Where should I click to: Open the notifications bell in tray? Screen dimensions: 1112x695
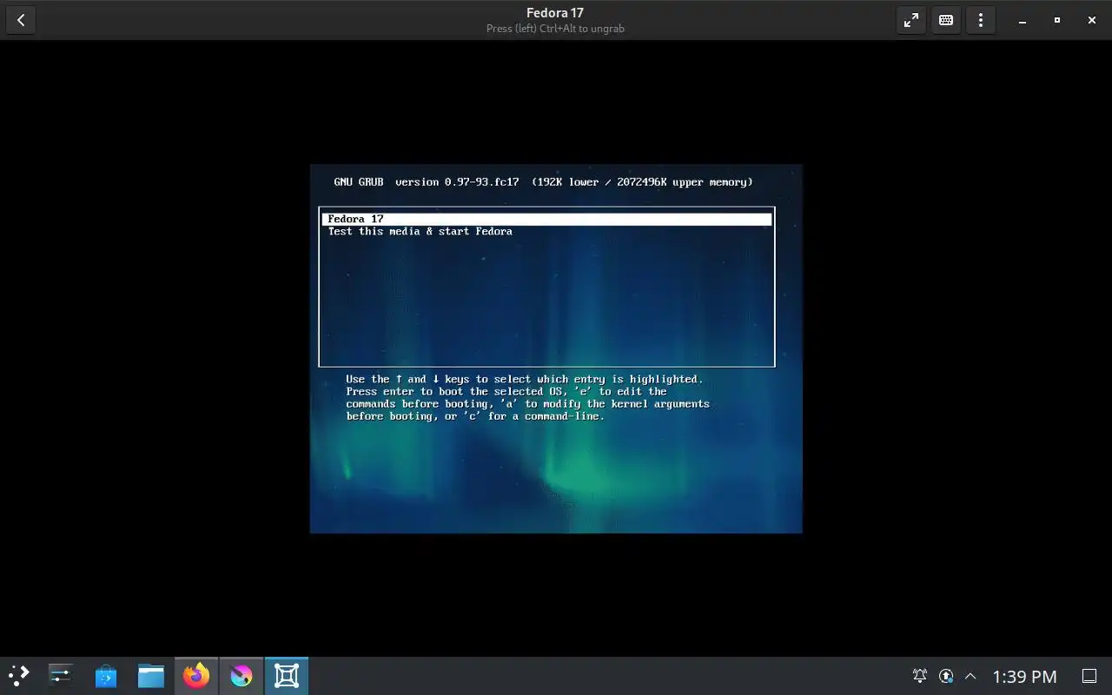click(x=919, y=676)
